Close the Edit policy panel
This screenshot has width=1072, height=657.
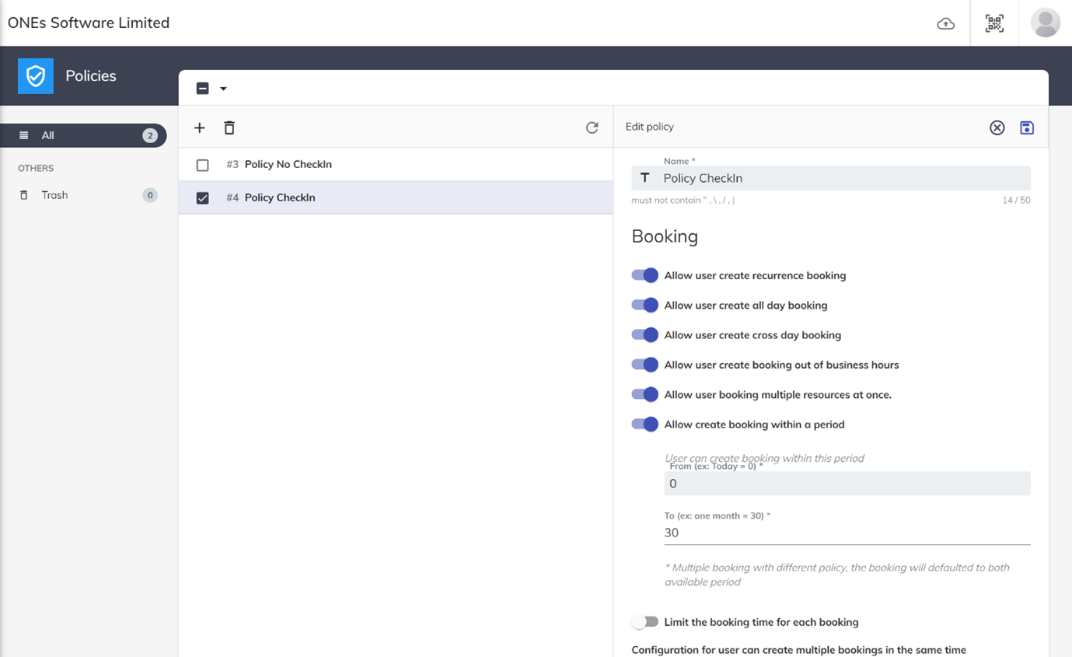pyautogui.click(x=997, y=128)
